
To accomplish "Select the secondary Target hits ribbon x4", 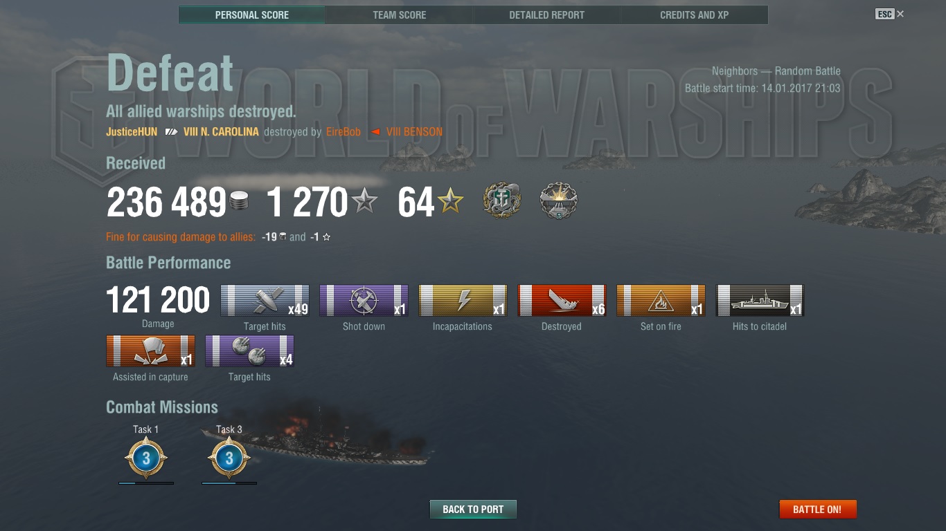I will point(249,351).
